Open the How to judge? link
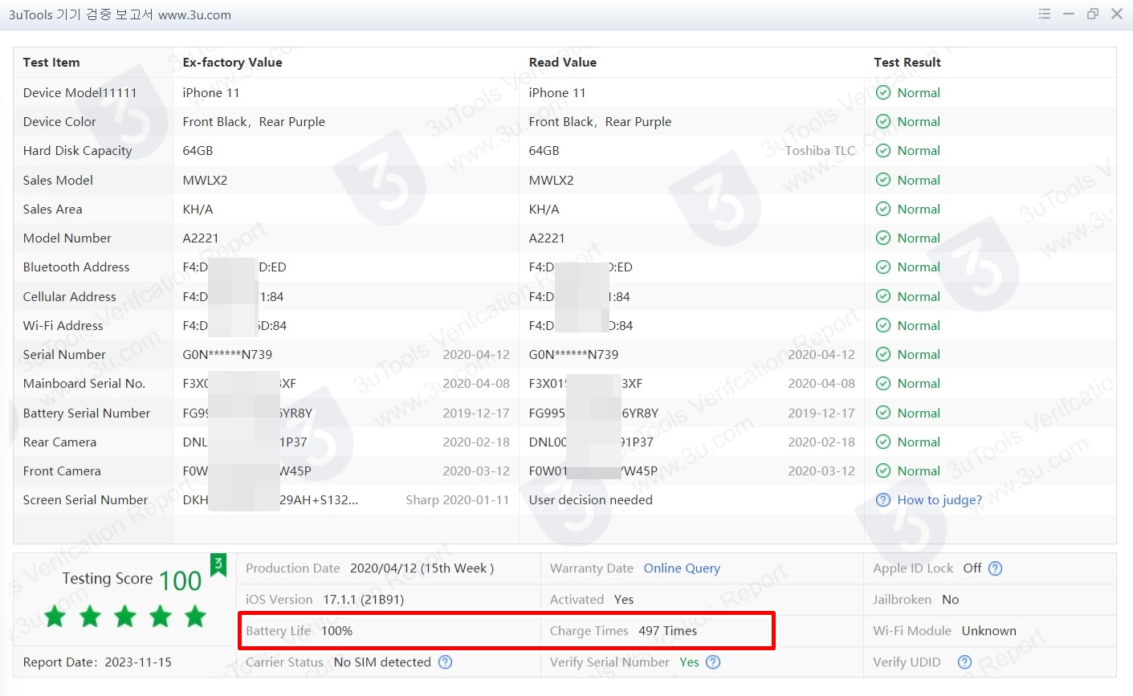This screenshot has height=696, width=1133. [939, 500]
